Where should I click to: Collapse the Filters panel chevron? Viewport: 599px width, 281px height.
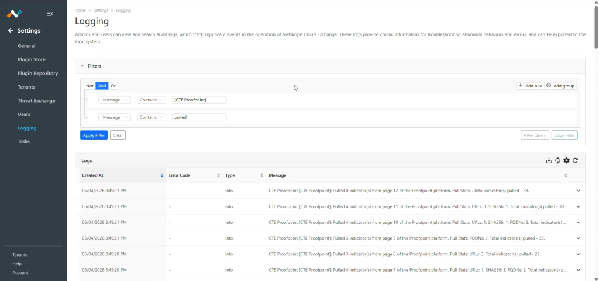[x=82, y=66]
